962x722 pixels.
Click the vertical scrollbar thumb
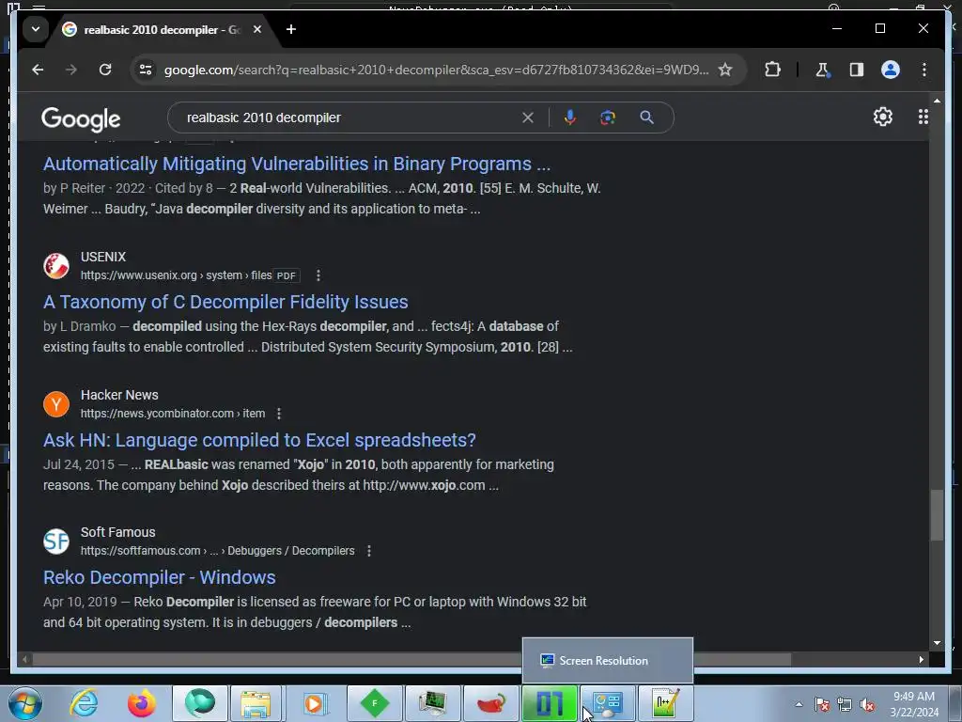coord(937,514)
